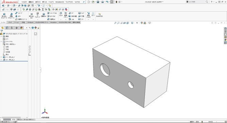Open the ConfigurationManager tab in left panel

click(12, 28)
